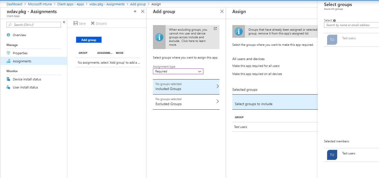The image size is (379, 178).
Task: Click the group search by name field
Action: [x=351, y=25]
